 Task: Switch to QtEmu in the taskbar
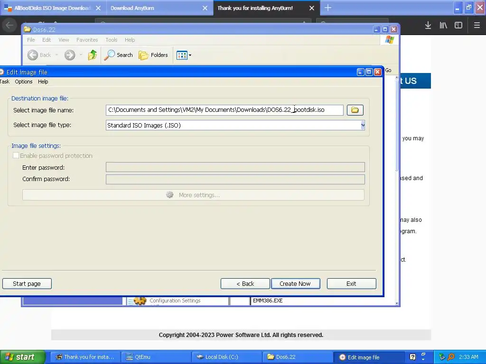156,357
